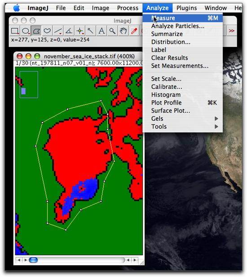
Task: Select the Magnifying glass tool
Action: tap(112, 31)
